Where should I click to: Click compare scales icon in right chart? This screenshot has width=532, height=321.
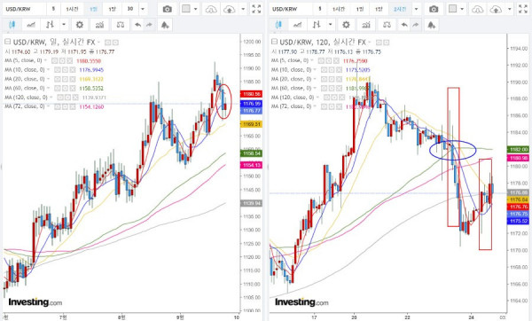click(387, 25)
